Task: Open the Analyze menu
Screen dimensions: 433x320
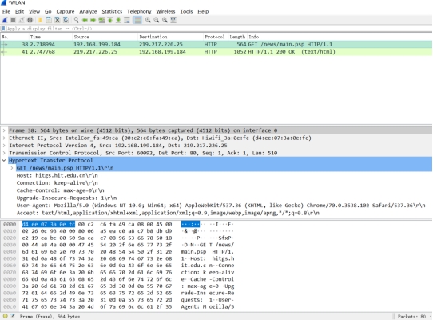Action: 88,11
